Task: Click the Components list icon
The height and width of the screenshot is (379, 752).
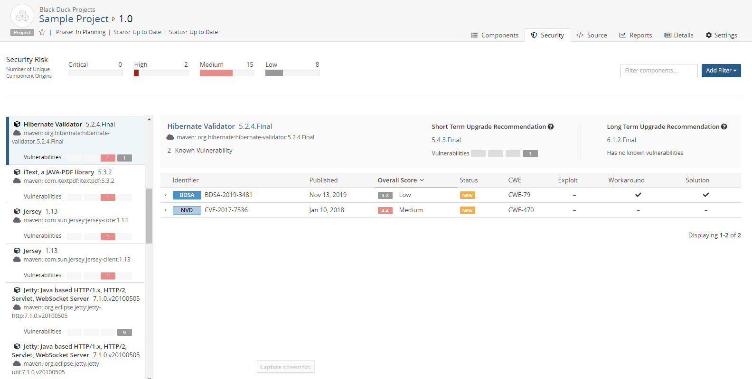Action: point(474,35)
